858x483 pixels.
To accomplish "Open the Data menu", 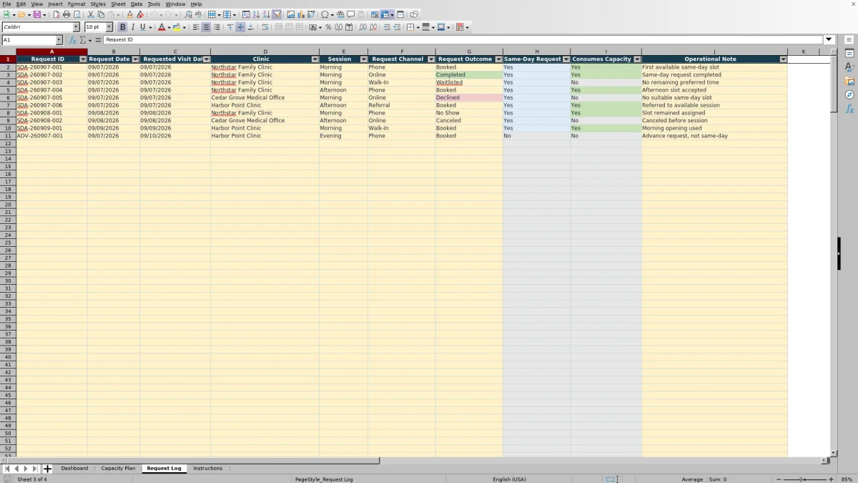I will (136, 4).
